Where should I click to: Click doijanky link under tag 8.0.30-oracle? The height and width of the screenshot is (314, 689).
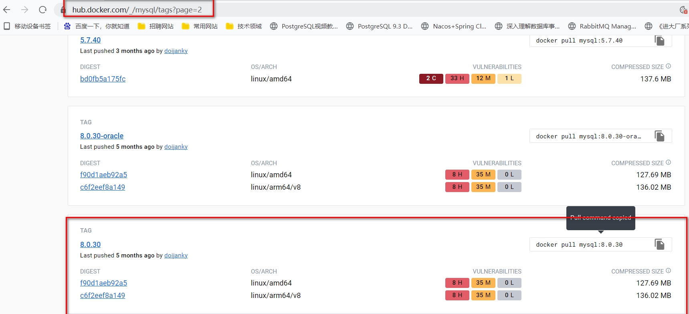point(176,147)
